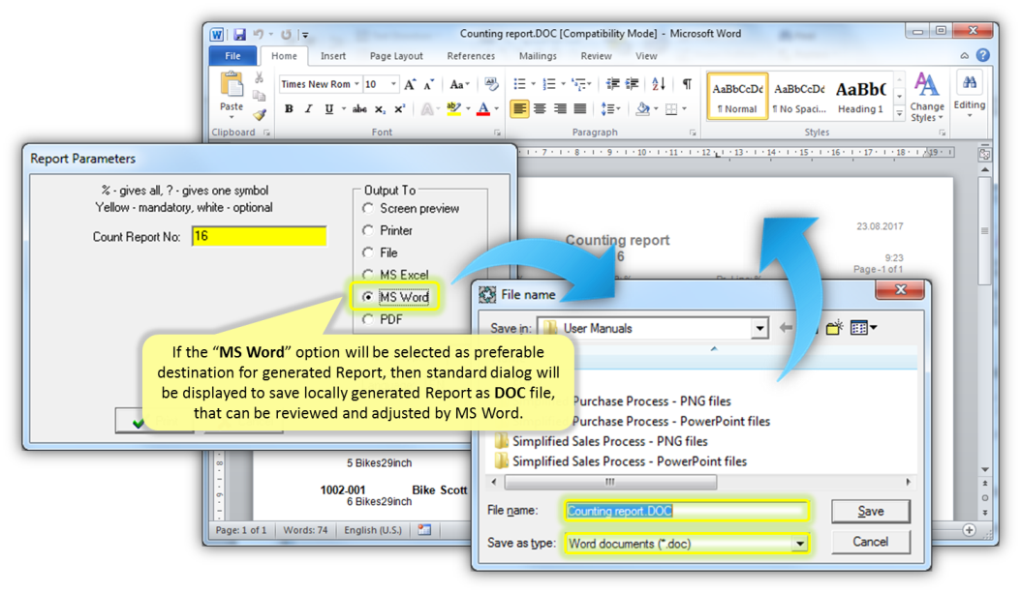Toggle bold formatting

(289, 108)
